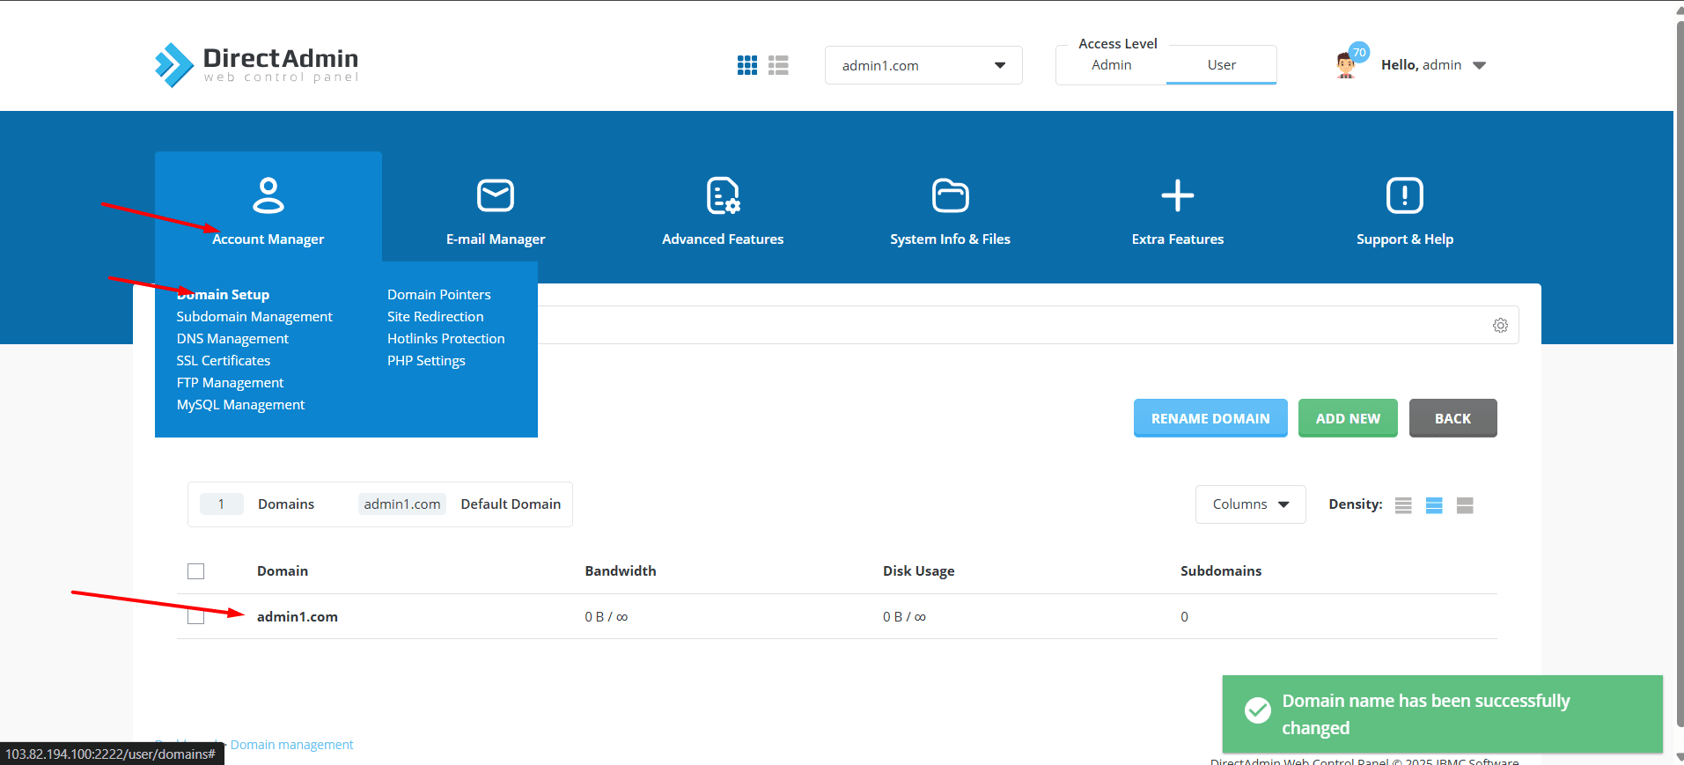Switch access level to Admin tab
This screenshot has height=765, width=1684.
click(x=1111, y=65)
